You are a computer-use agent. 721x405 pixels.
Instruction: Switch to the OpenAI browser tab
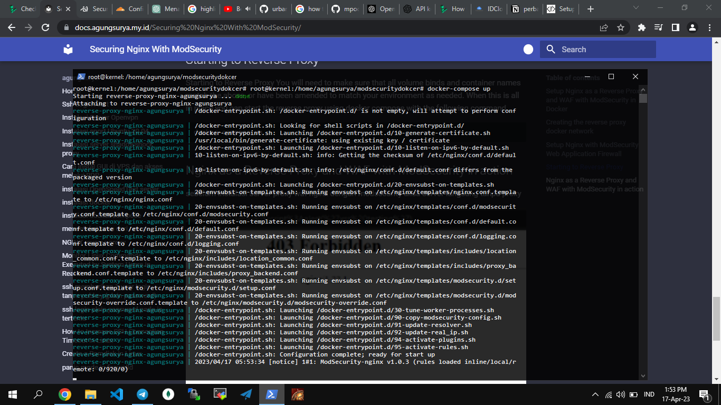pyautogui.click(x=383, y=9)
